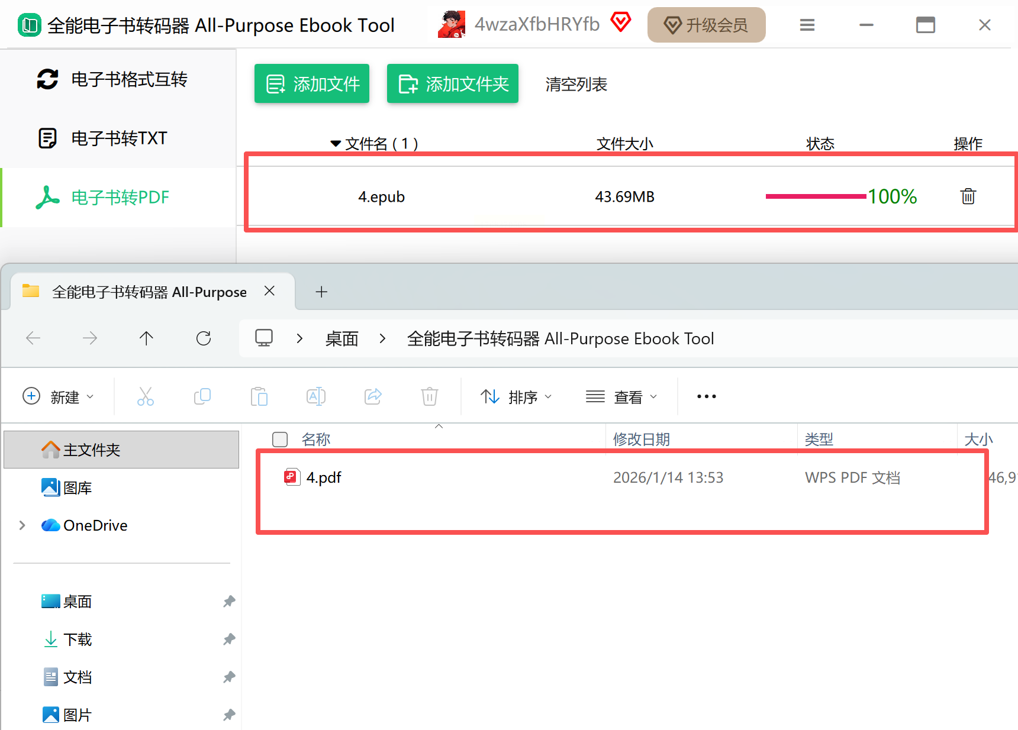Image resolution: width=1018 pixels, height=730 pixels.
Task: Expand the OneDrive tree node
Action: pyautogui.click(x=22, y=525)
